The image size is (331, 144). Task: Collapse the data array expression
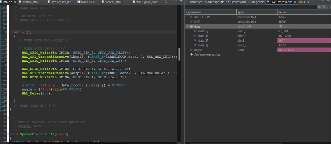(188, 26)
